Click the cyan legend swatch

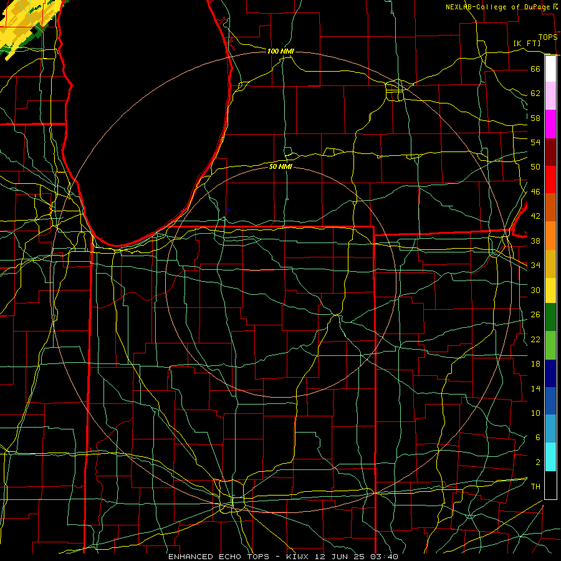(x=550, y=458)
